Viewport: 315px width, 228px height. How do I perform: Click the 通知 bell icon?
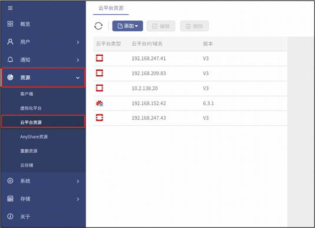click(10, 59)
